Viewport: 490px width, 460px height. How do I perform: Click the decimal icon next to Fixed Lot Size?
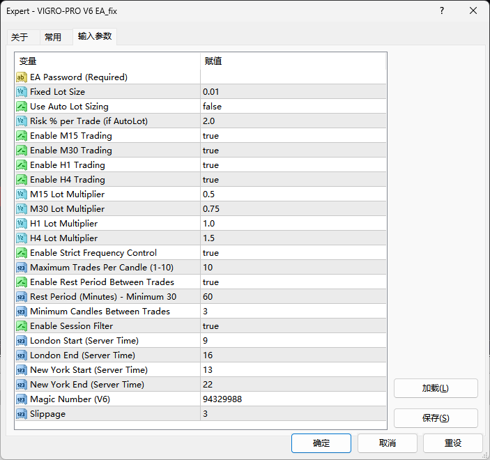point(22,92)
